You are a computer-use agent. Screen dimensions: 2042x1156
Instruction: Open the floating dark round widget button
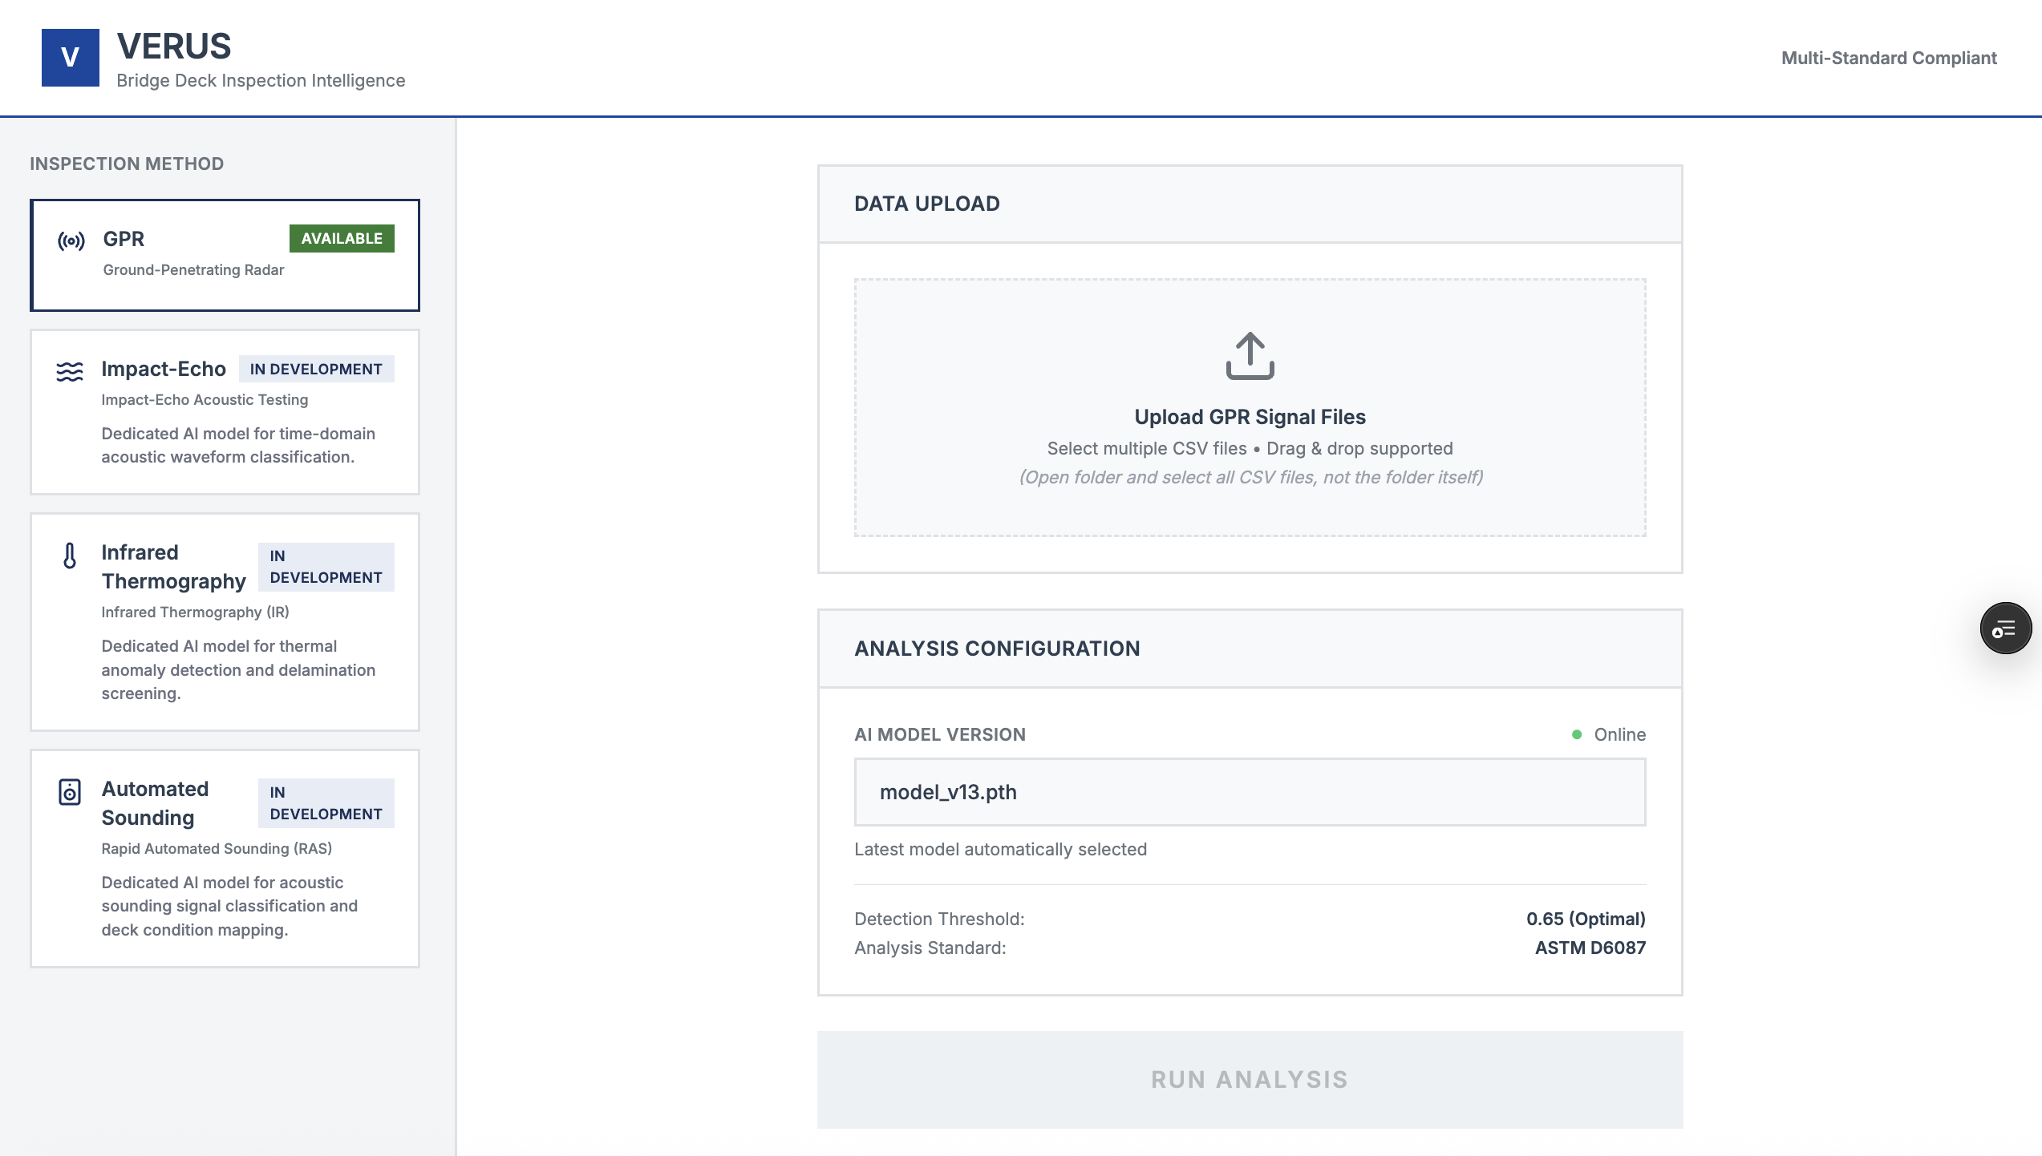click(x=2005, y=629)
